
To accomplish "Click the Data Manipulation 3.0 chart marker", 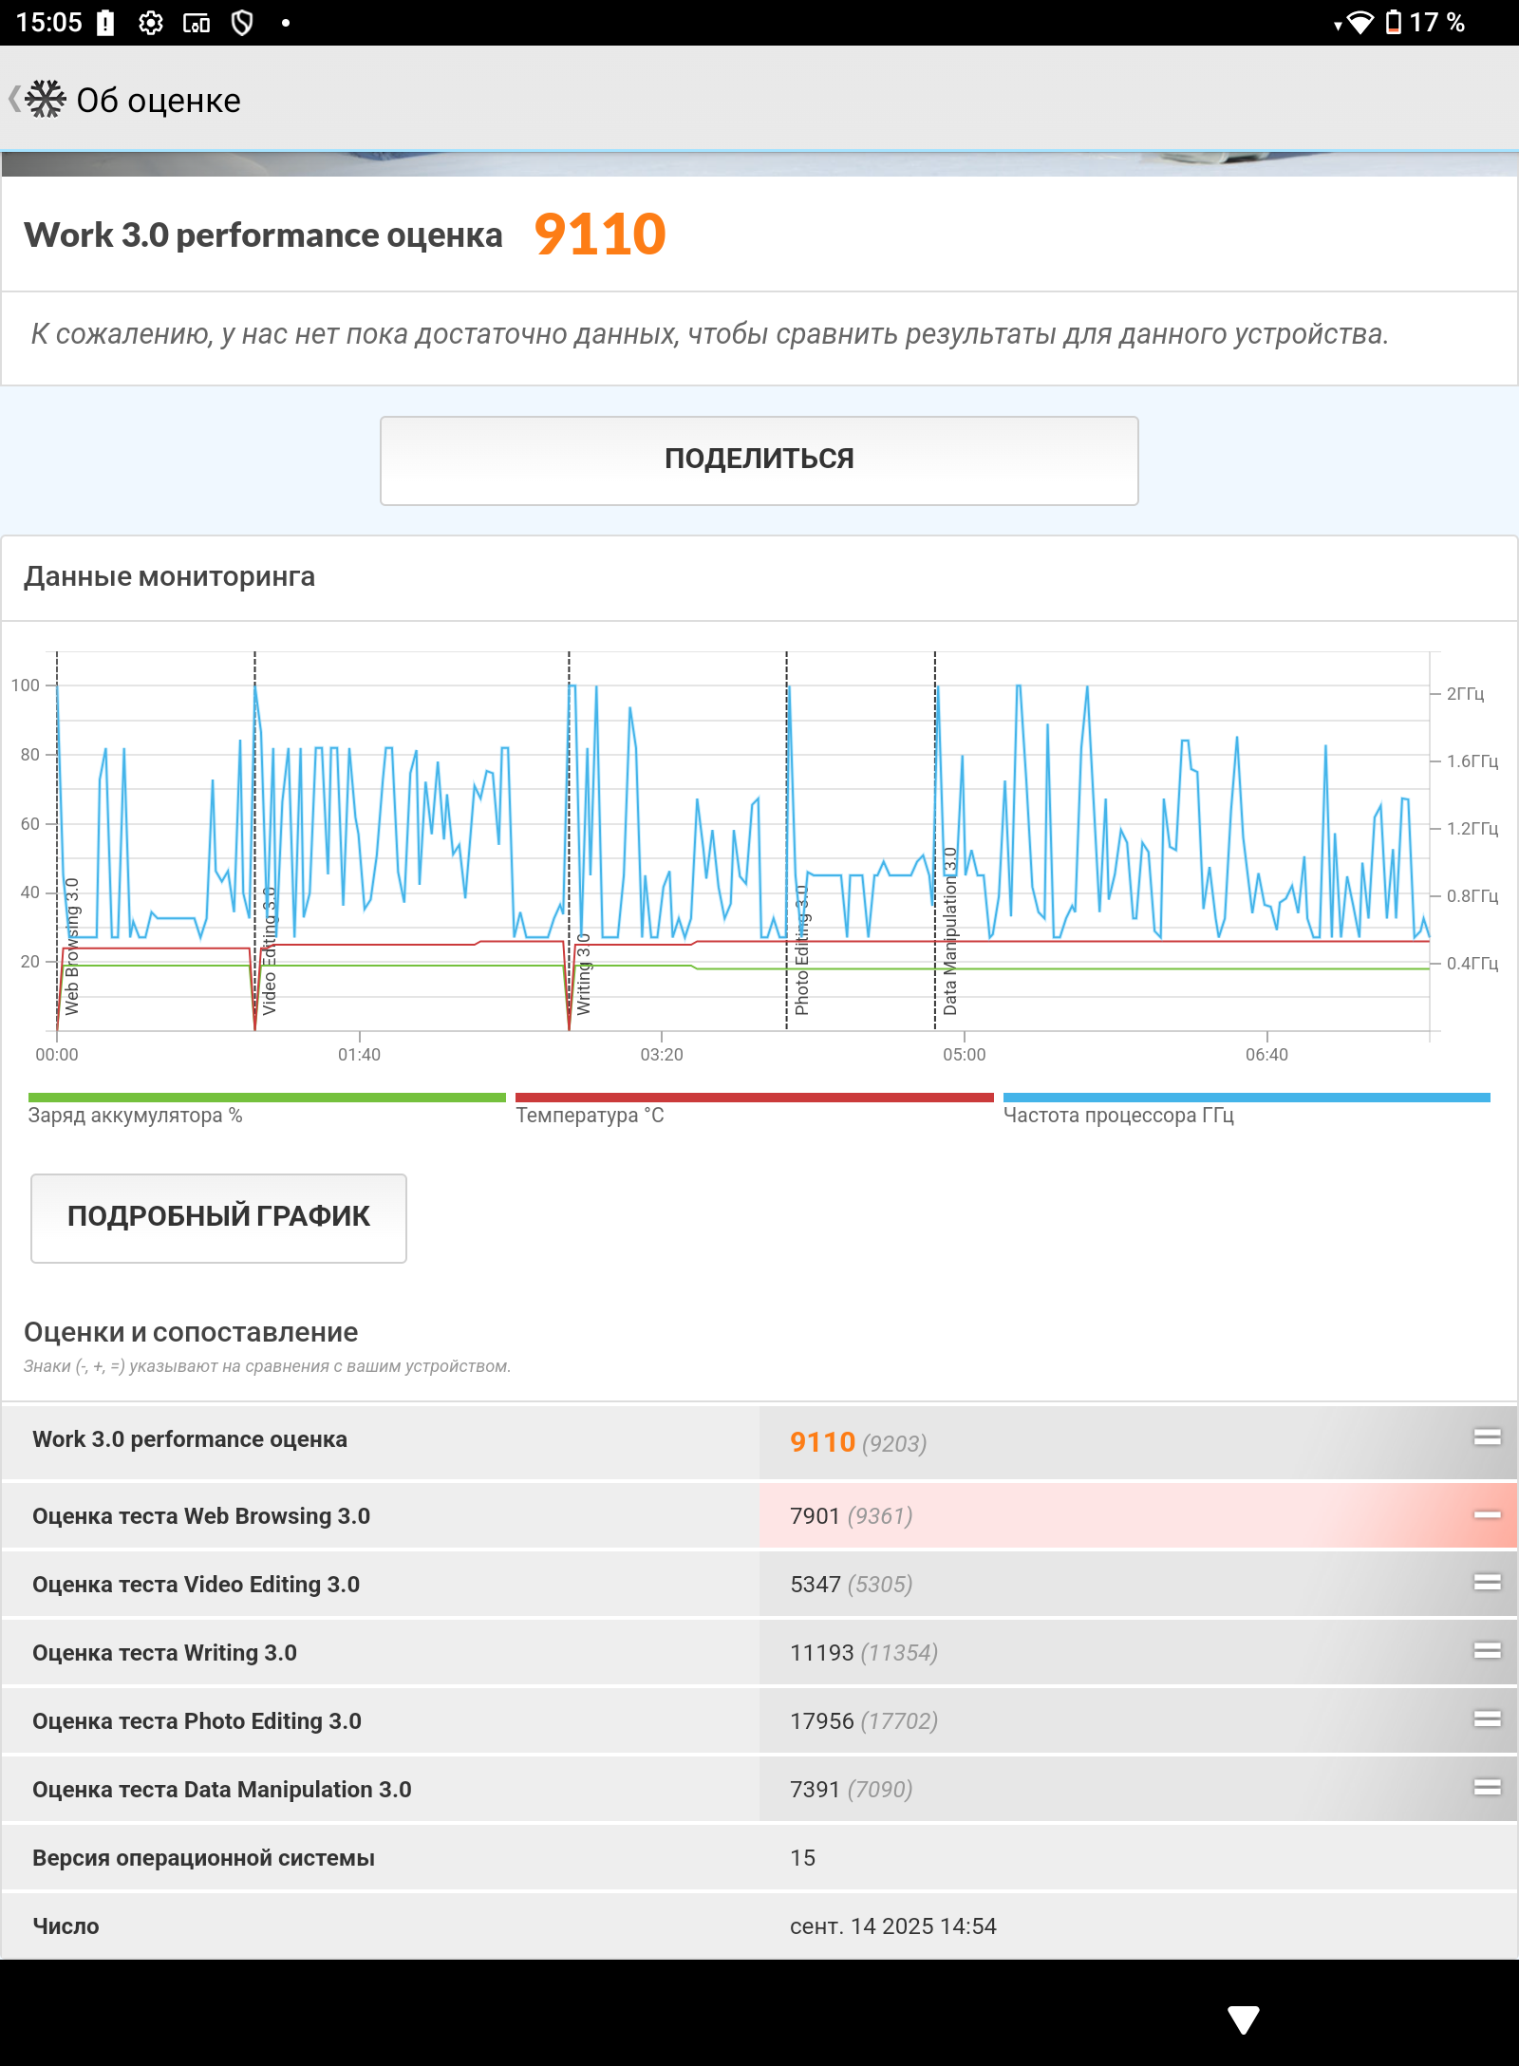I will tap(949, 930).
